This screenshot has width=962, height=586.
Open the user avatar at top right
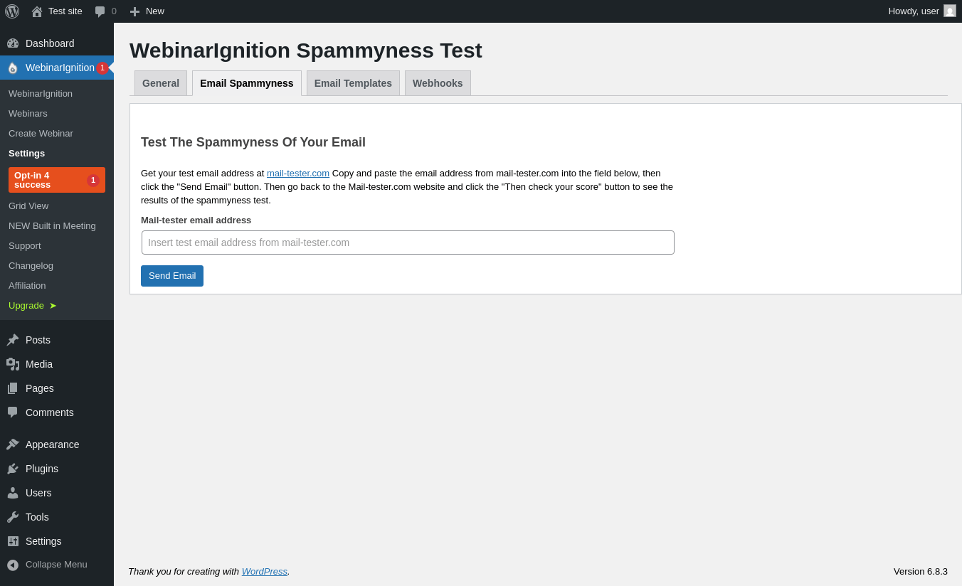pyautogui.click(x=950, y=11)
